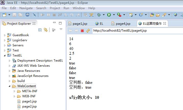
Task: Click the New Dynamic Web Project icon
Action: 131,15
